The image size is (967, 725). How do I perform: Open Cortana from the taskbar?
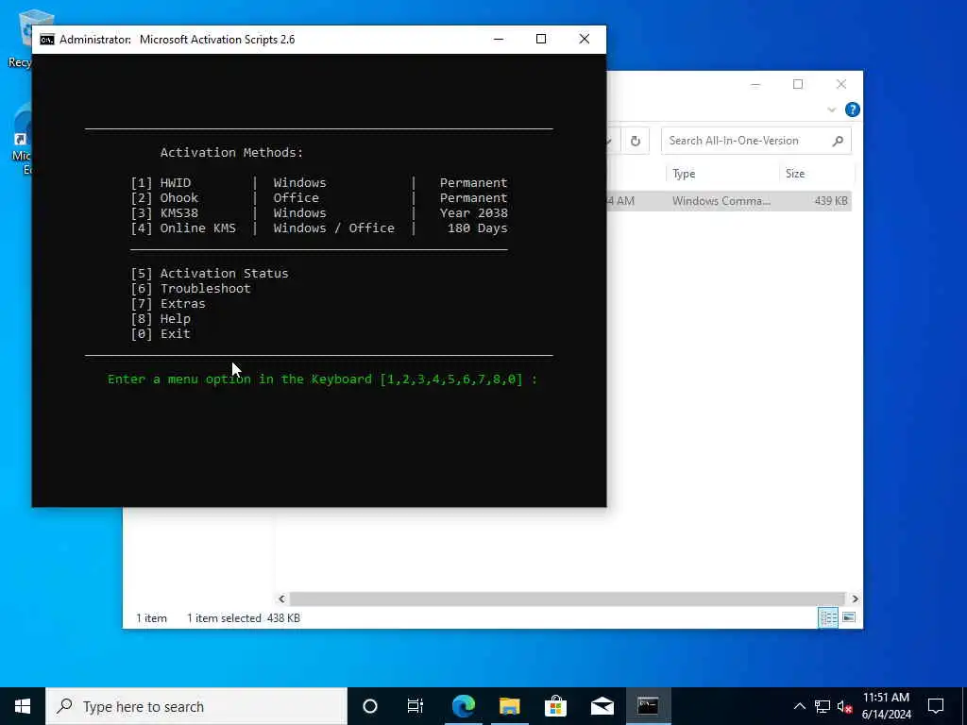coord(370,706)
